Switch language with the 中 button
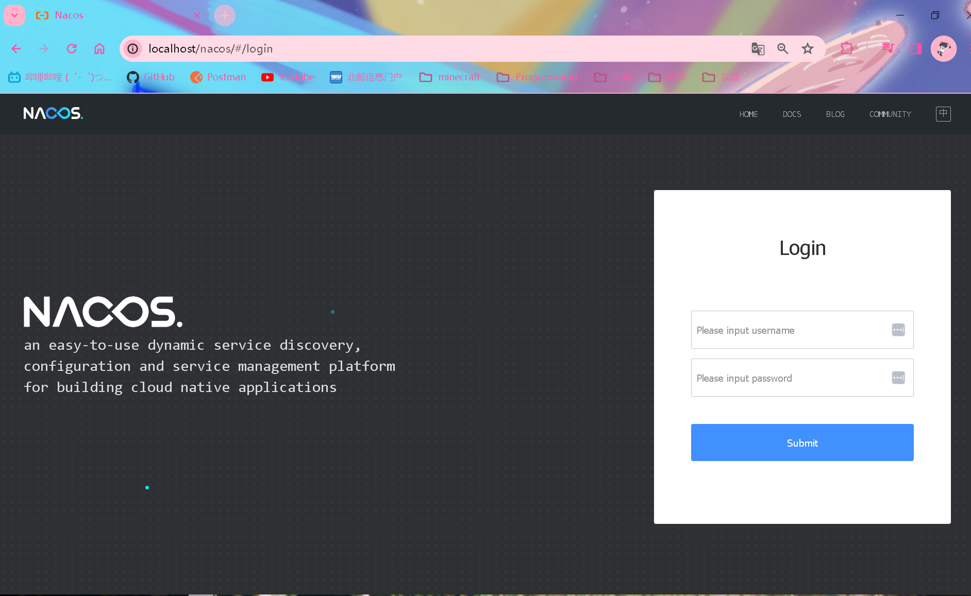The height and width of the screenshot is (596, 971). coord(943,114)
